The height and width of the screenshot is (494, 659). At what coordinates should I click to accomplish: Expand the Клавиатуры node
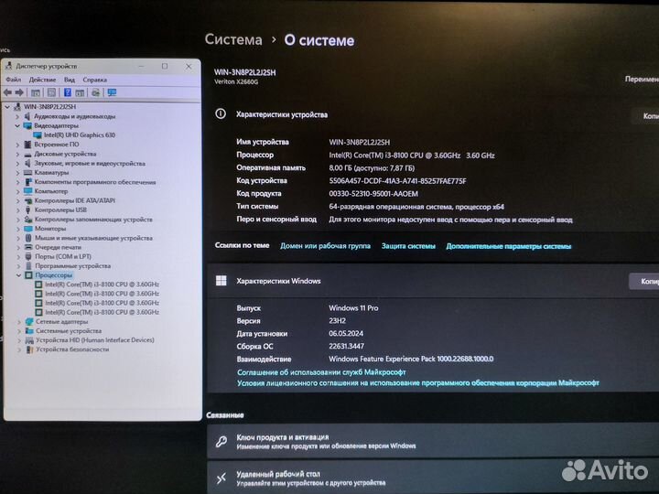coord(17,173)
